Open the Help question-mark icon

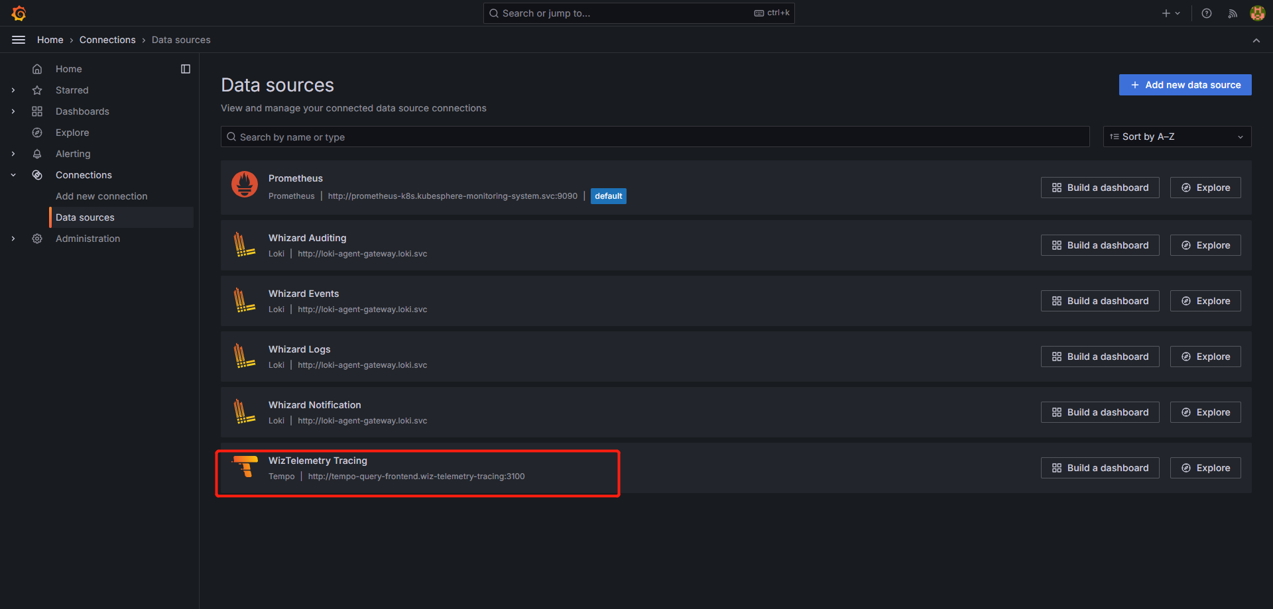1206,13
